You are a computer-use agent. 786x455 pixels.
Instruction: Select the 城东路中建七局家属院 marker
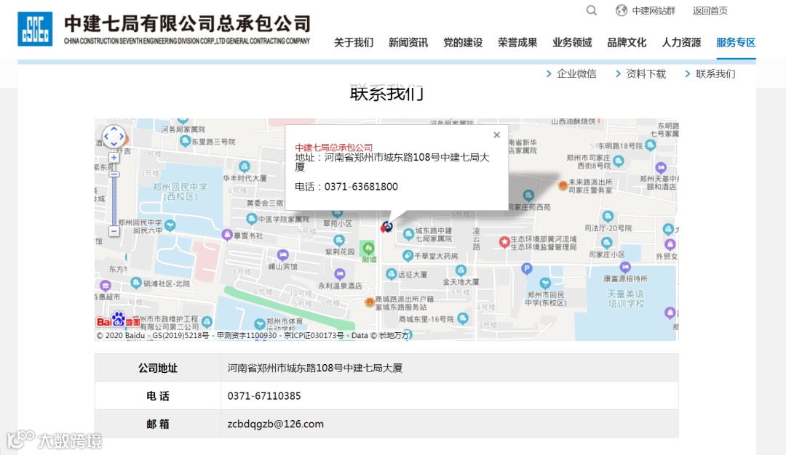click(408, 234)
